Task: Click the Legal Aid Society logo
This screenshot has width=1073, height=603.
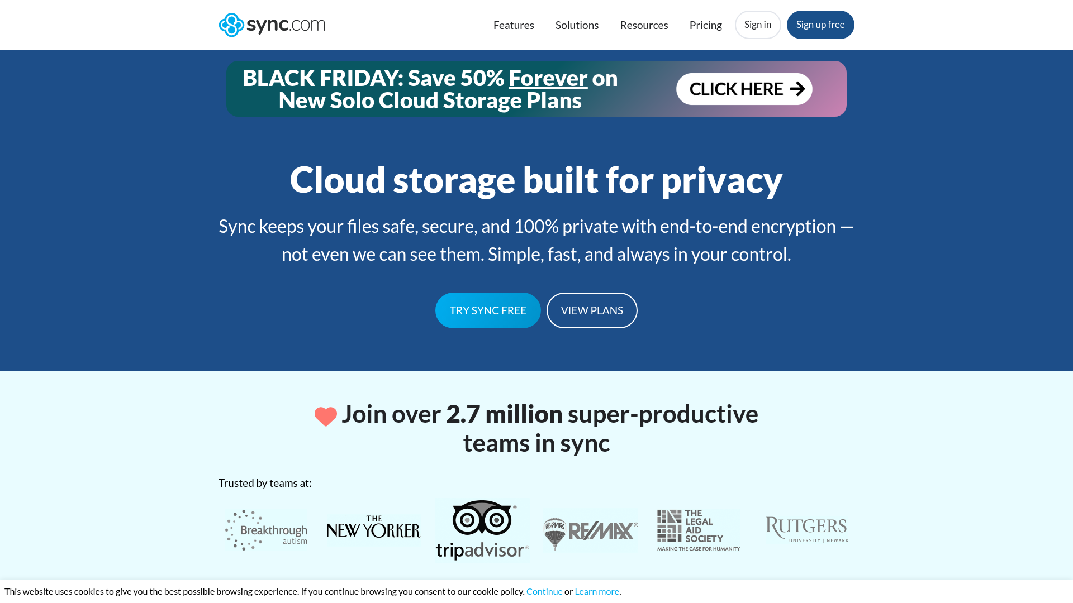Action: click(x=697, y=529)
